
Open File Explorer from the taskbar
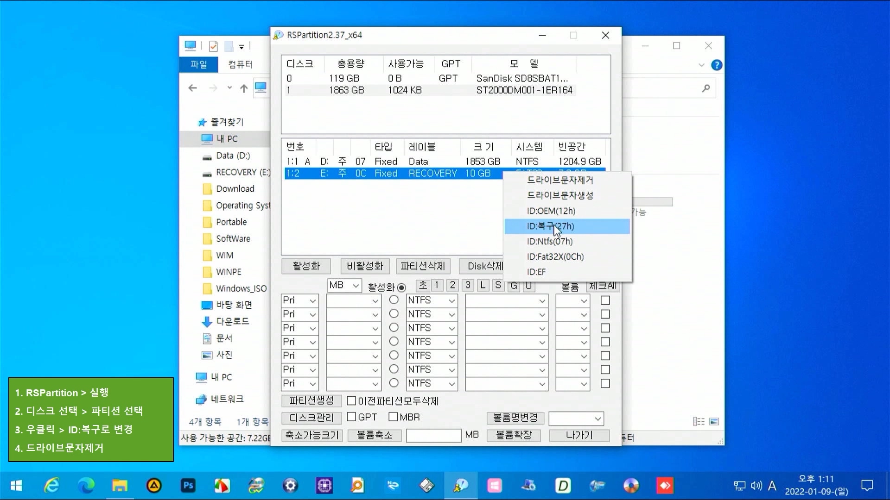pos(120,486)
